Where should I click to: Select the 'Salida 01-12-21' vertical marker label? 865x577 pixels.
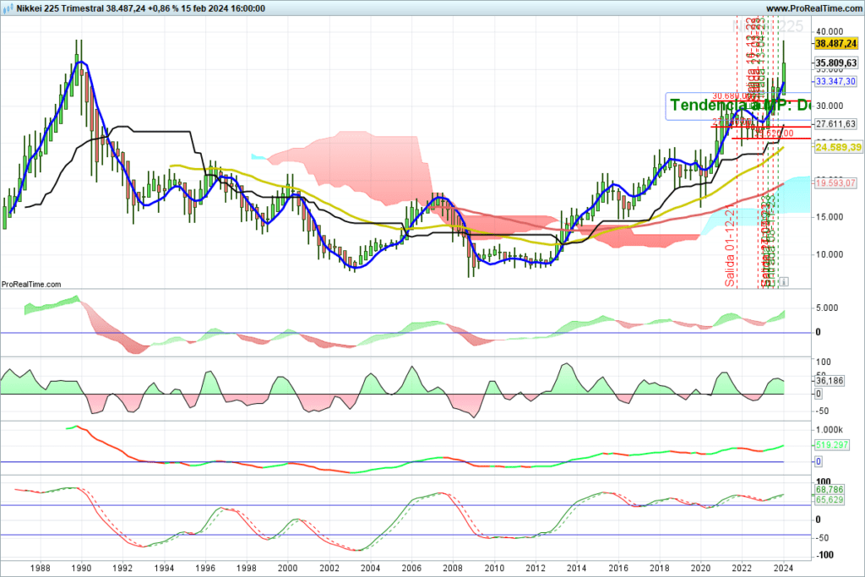[731, 246]
